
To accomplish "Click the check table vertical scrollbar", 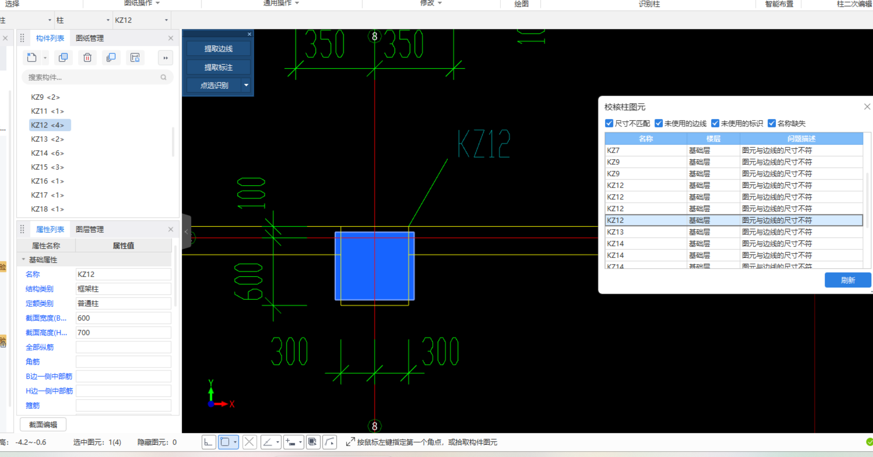I will coord(867,200).
